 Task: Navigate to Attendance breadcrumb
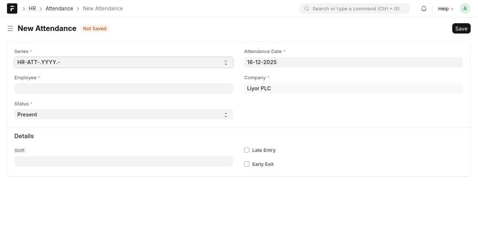point(59,8)
